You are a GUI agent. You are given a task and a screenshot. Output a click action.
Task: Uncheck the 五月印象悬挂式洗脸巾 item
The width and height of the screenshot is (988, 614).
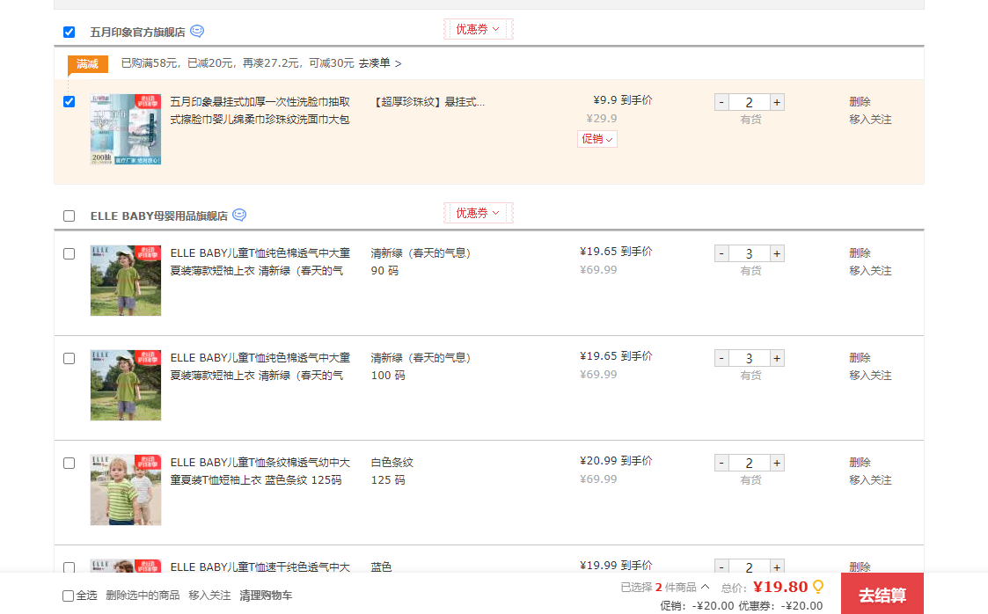click(x=70, y=101)
